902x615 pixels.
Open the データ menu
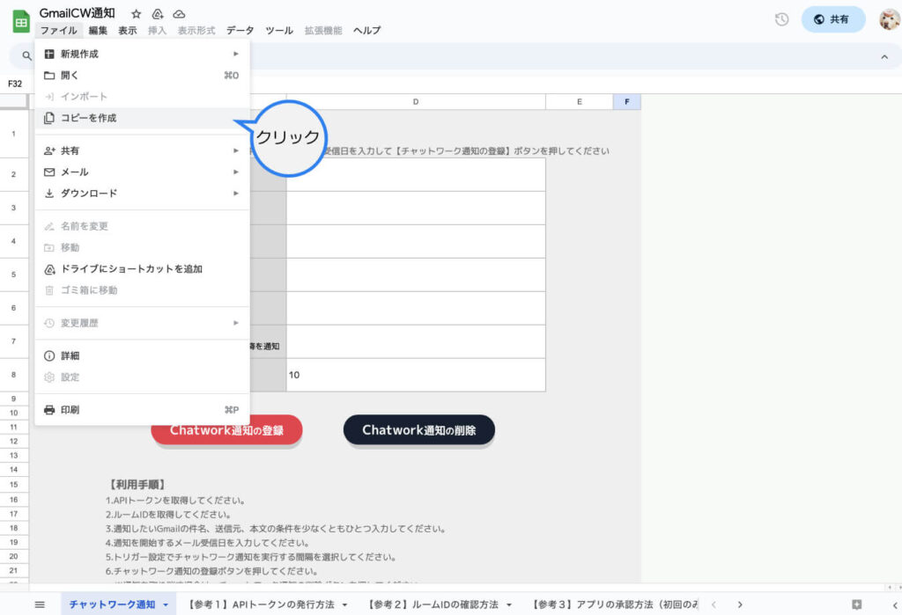tap(240, 31)
